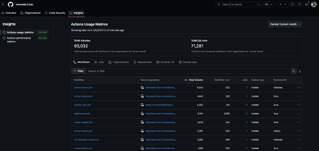Open the command palette icon in search bar
Screen dimensions: 319x151
259,4
